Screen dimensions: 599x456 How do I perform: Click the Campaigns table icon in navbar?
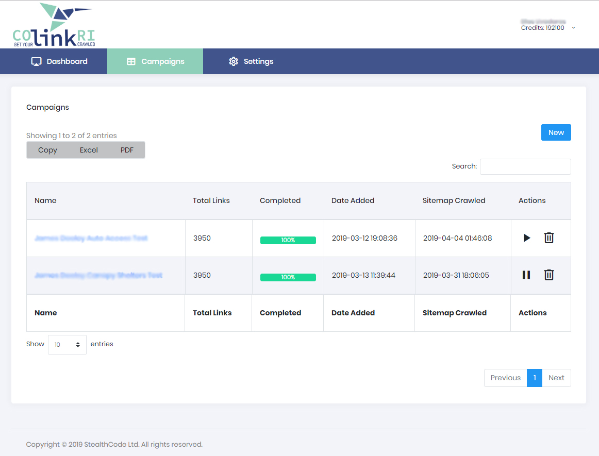coord(131,61)
